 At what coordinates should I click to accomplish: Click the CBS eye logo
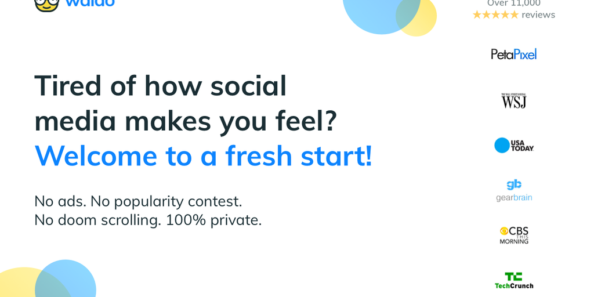[x=504, y=231]
